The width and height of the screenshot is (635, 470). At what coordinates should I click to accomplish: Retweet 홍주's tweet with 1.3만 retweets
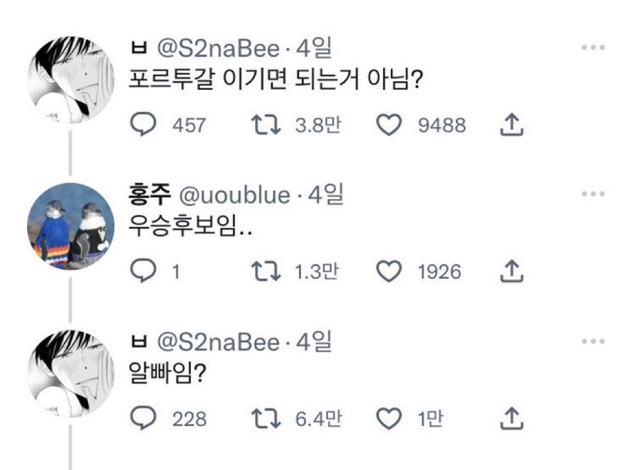[x=267, y=271]
